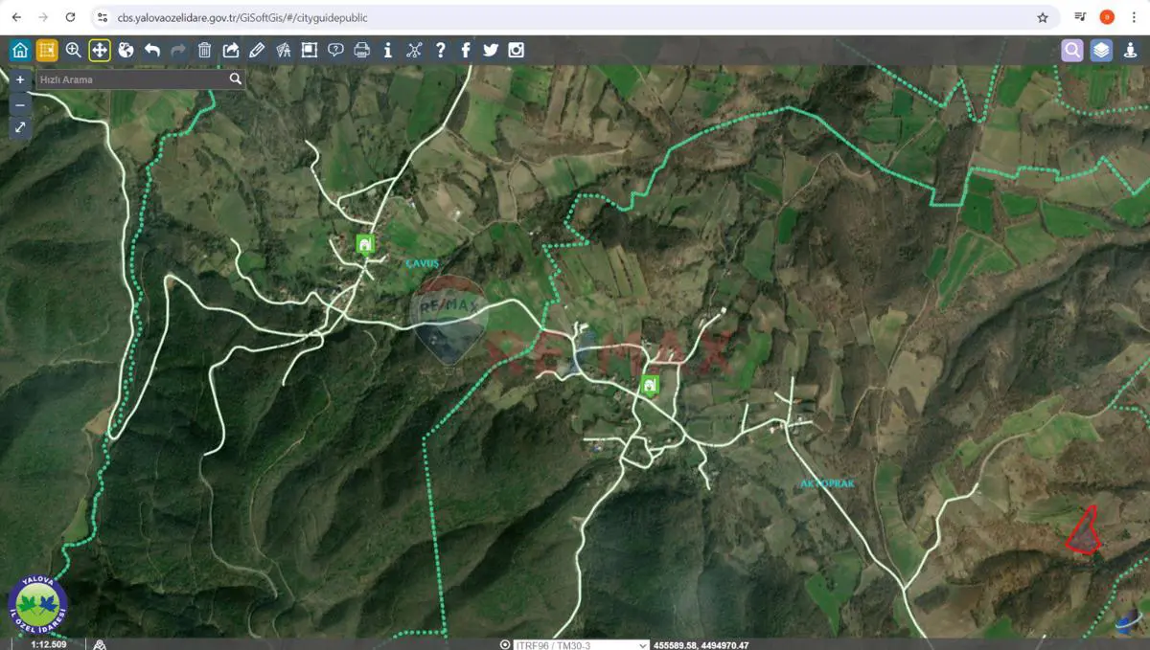Print the map using printer icon
This screenshot has width=1150, height=650.
tap(361, 51)
